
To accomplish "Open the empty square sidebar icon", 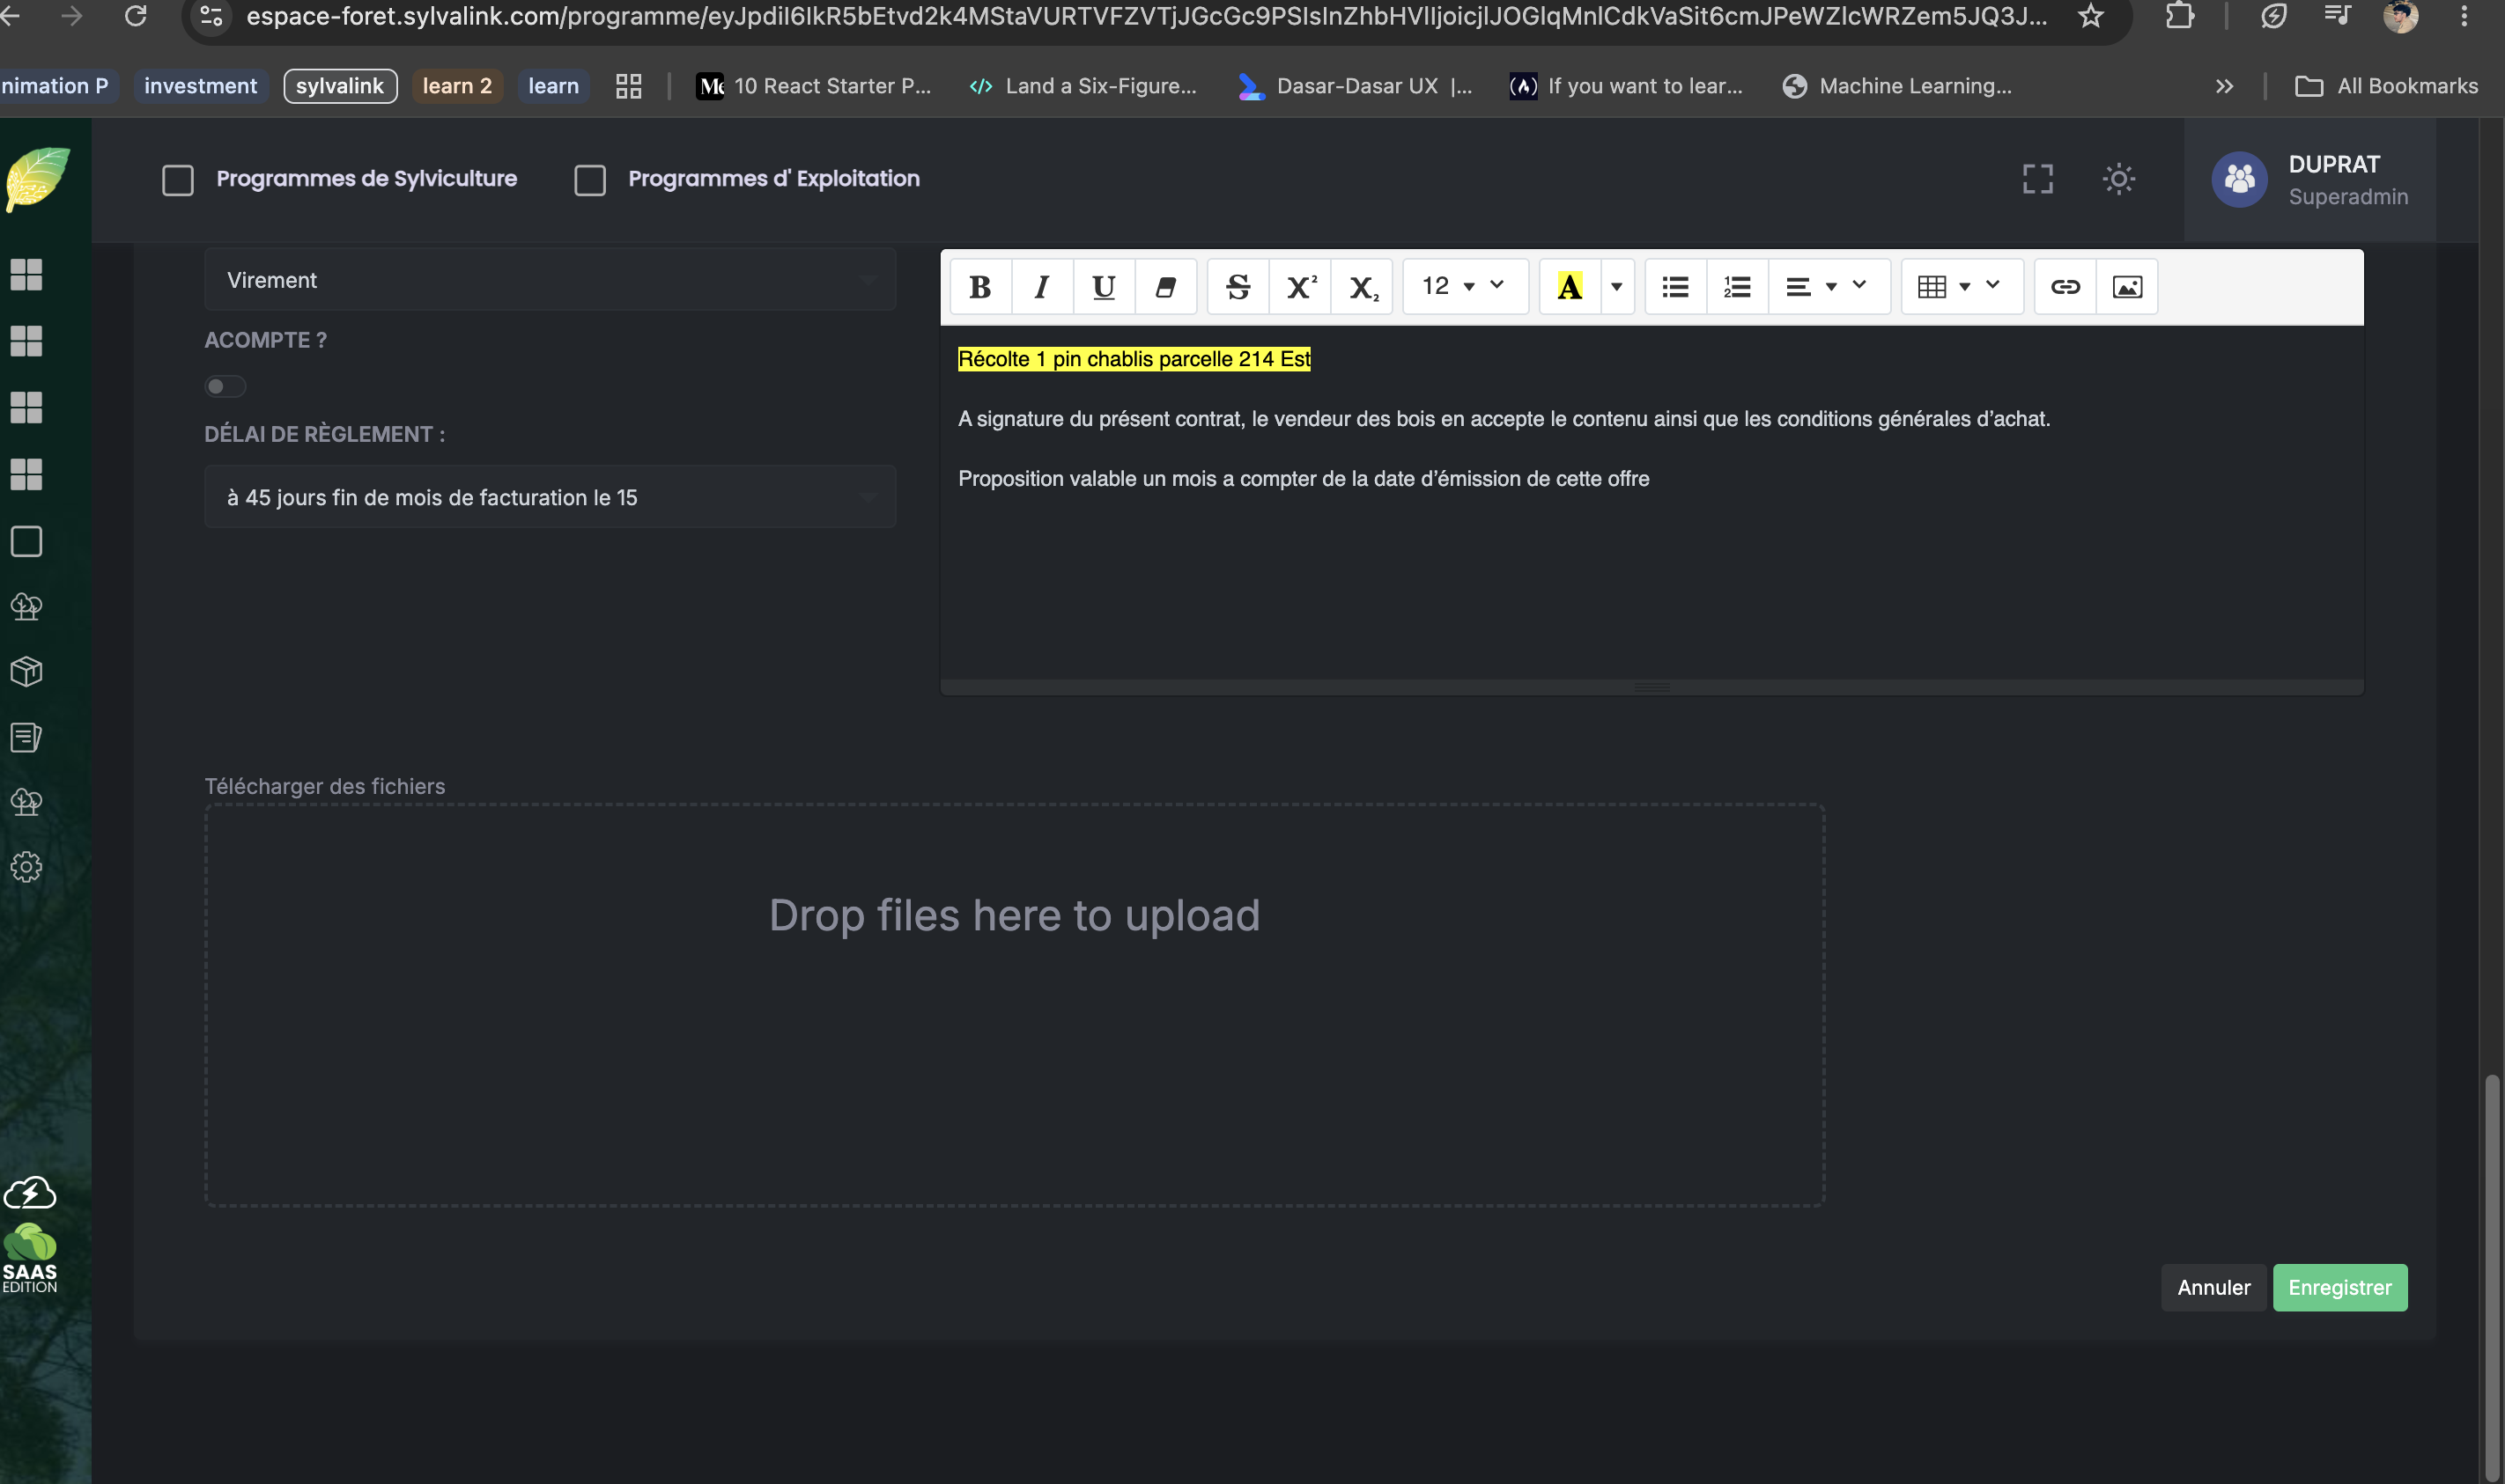I will pyautogui.click(x=26, y=541).
